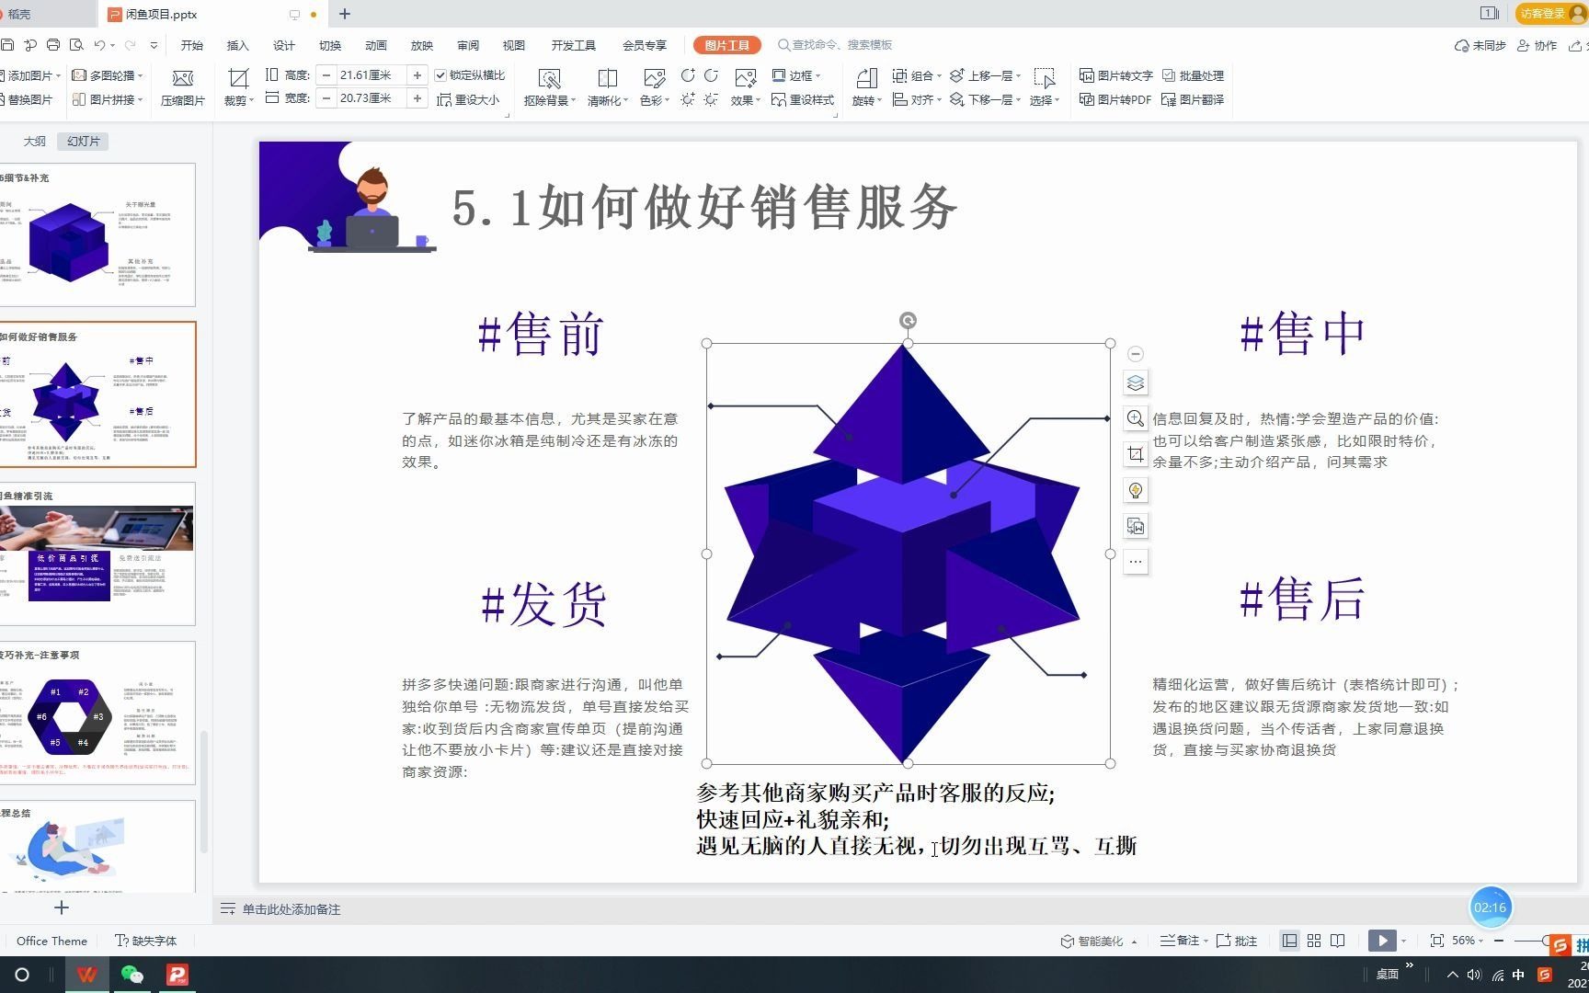1589x993 pixels.
Task: Click the increase brightness icon
Action: coord(688,99)
